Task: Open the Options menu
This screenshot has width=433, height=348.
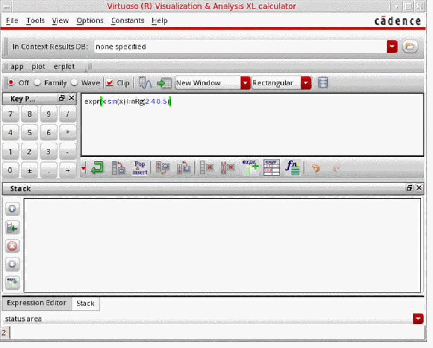Action: pyautogui.click(x=90, y=20)
